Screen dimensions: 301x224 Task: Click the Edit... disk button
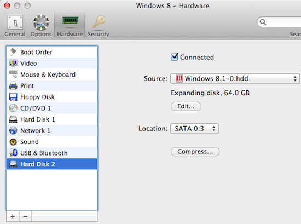point(186,106)
